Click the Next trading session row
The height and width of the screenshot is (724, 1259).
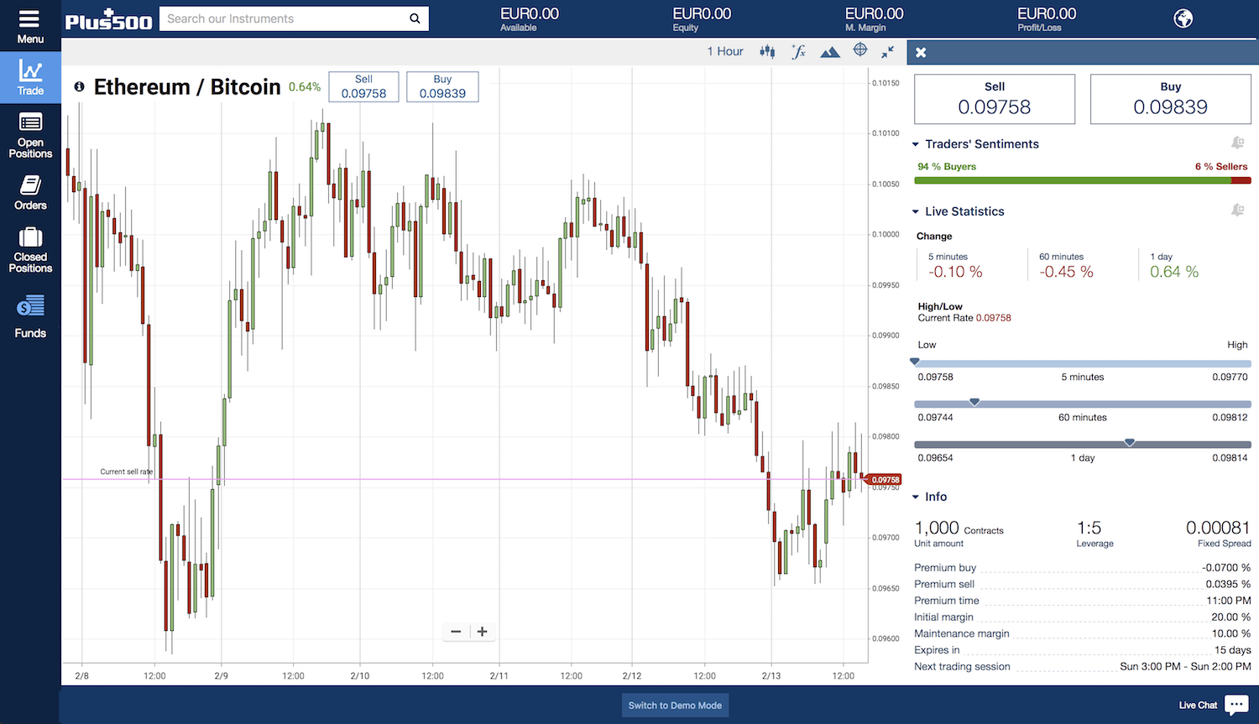click(x=1083, y=666)
